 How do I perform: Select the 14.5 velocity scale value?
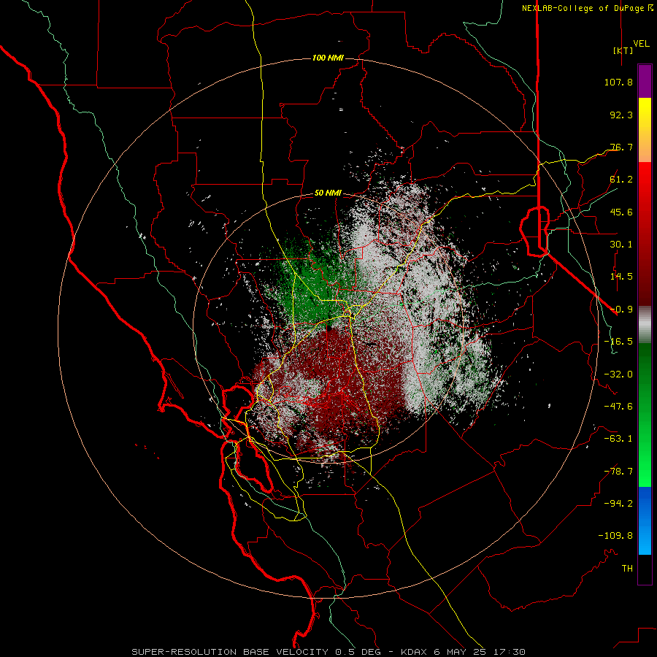tap(621, 277)
